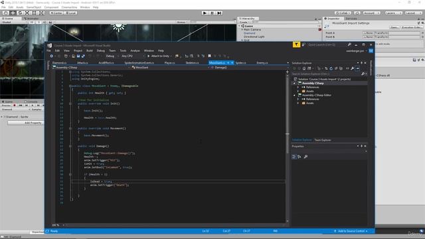
Task: Click Save All icon in VS toolbar
Action: [83, 56]
